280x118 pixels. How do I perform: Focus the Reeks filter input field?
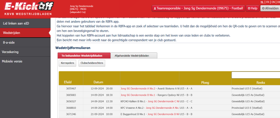(256, 75)
